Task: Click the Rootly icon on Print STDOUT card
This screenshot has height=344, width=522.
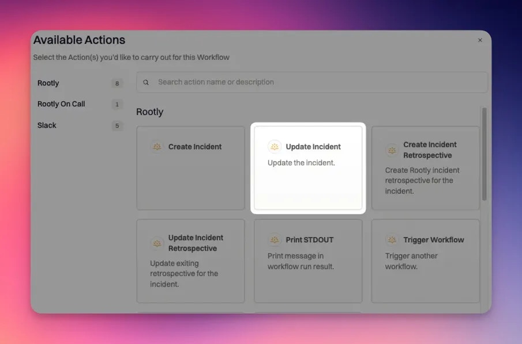Action: pyautogui.click(x=275, y=239)
